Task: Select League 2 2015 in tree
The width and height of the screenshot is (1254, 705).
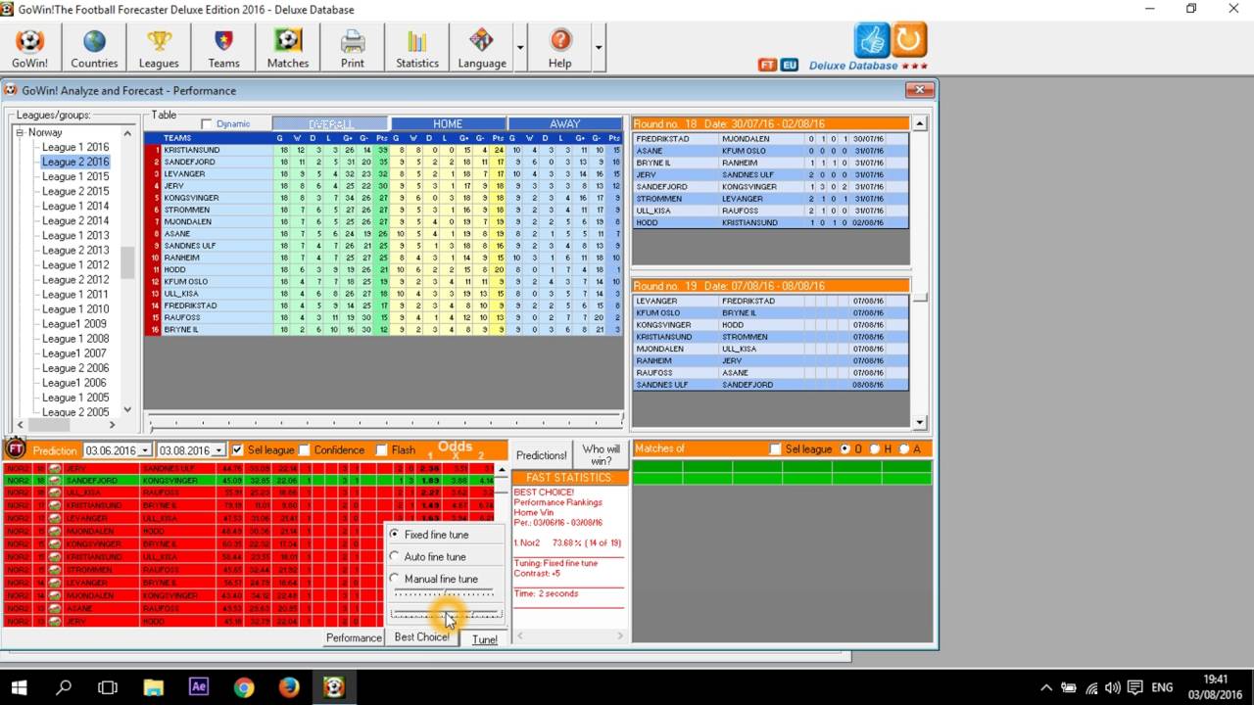Action: 75,191
